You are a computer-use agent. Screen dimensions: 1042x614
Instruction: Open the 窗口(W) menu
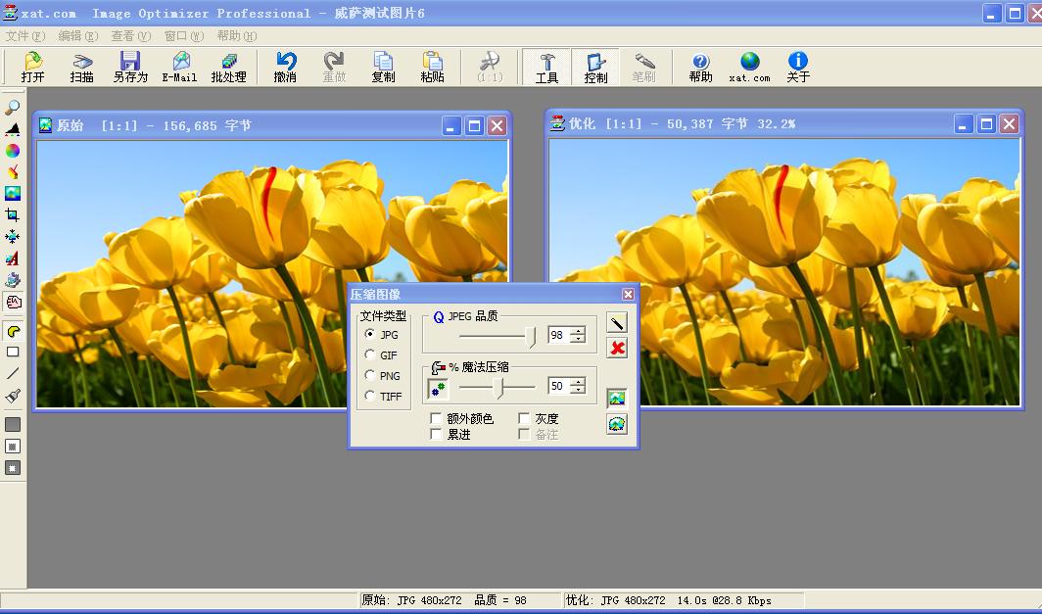183,36
